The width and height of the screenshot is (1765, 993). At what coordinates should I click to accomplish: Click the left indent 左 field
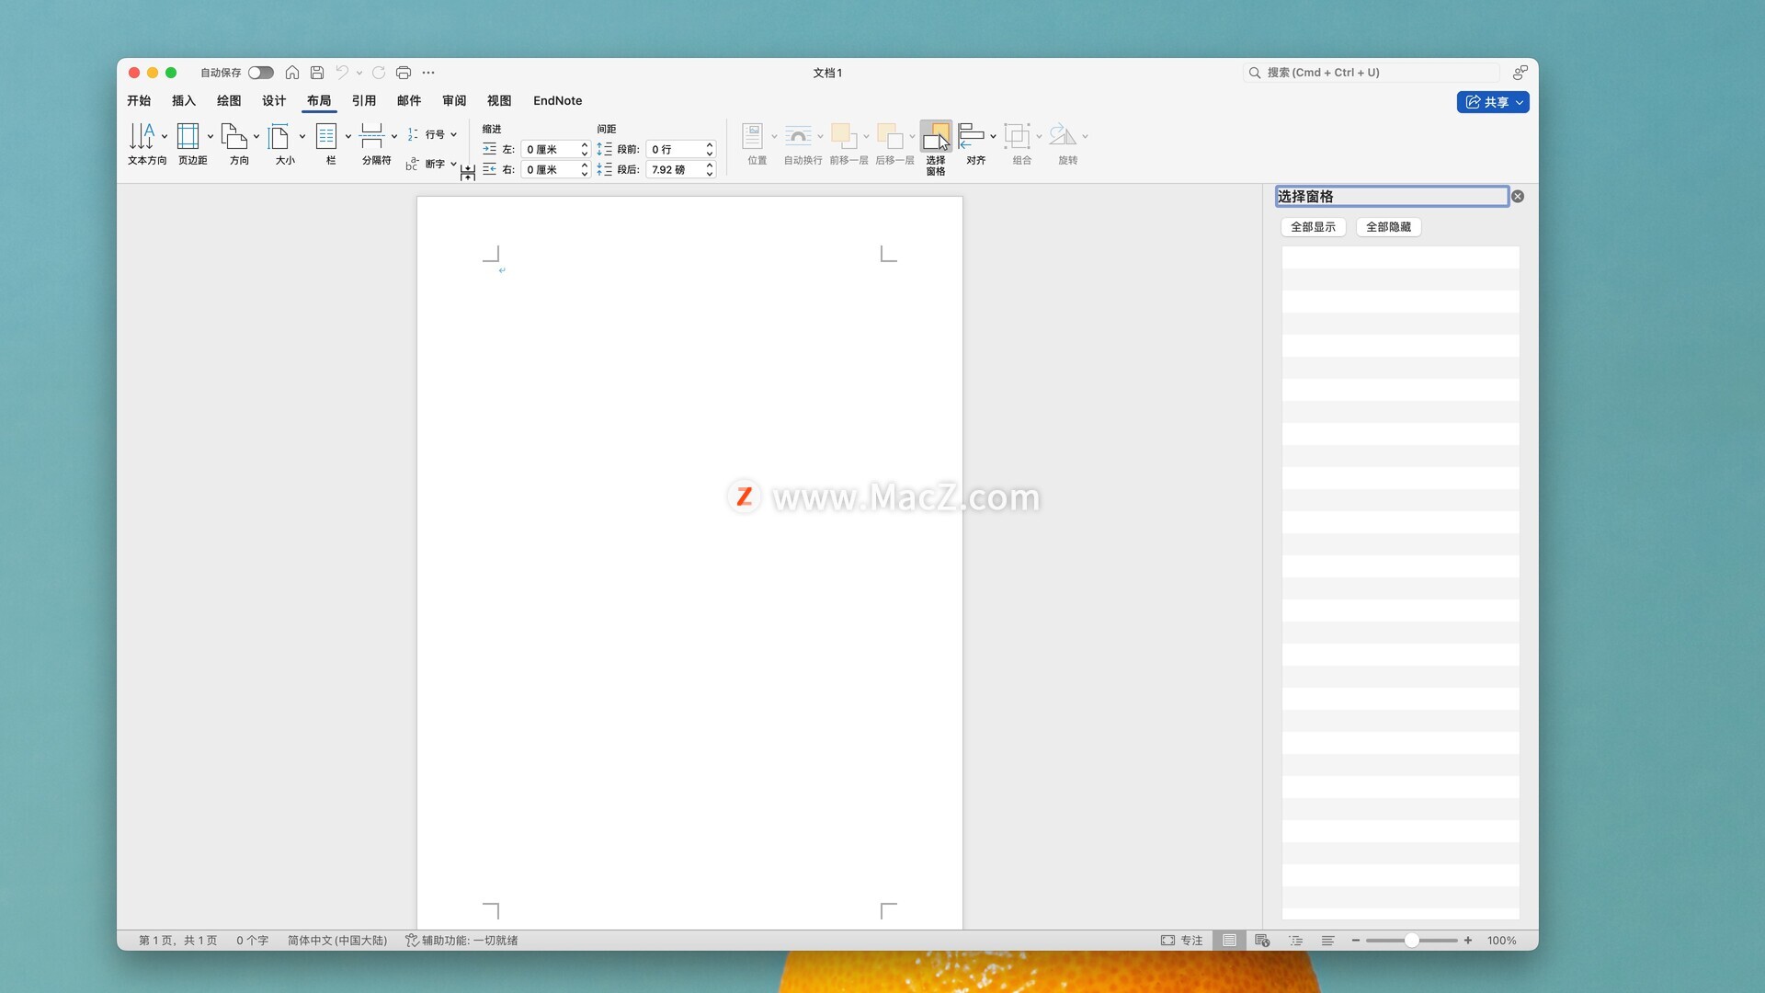tap(550, 149)
